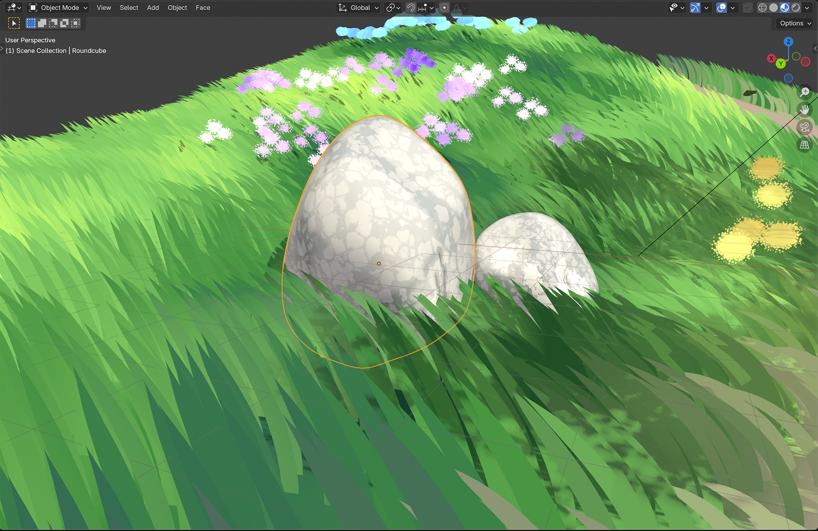The height and width of the screenshot is (531, 818).
Task: Toggle viewport overlays display
Action: click(x=721, y=8)
